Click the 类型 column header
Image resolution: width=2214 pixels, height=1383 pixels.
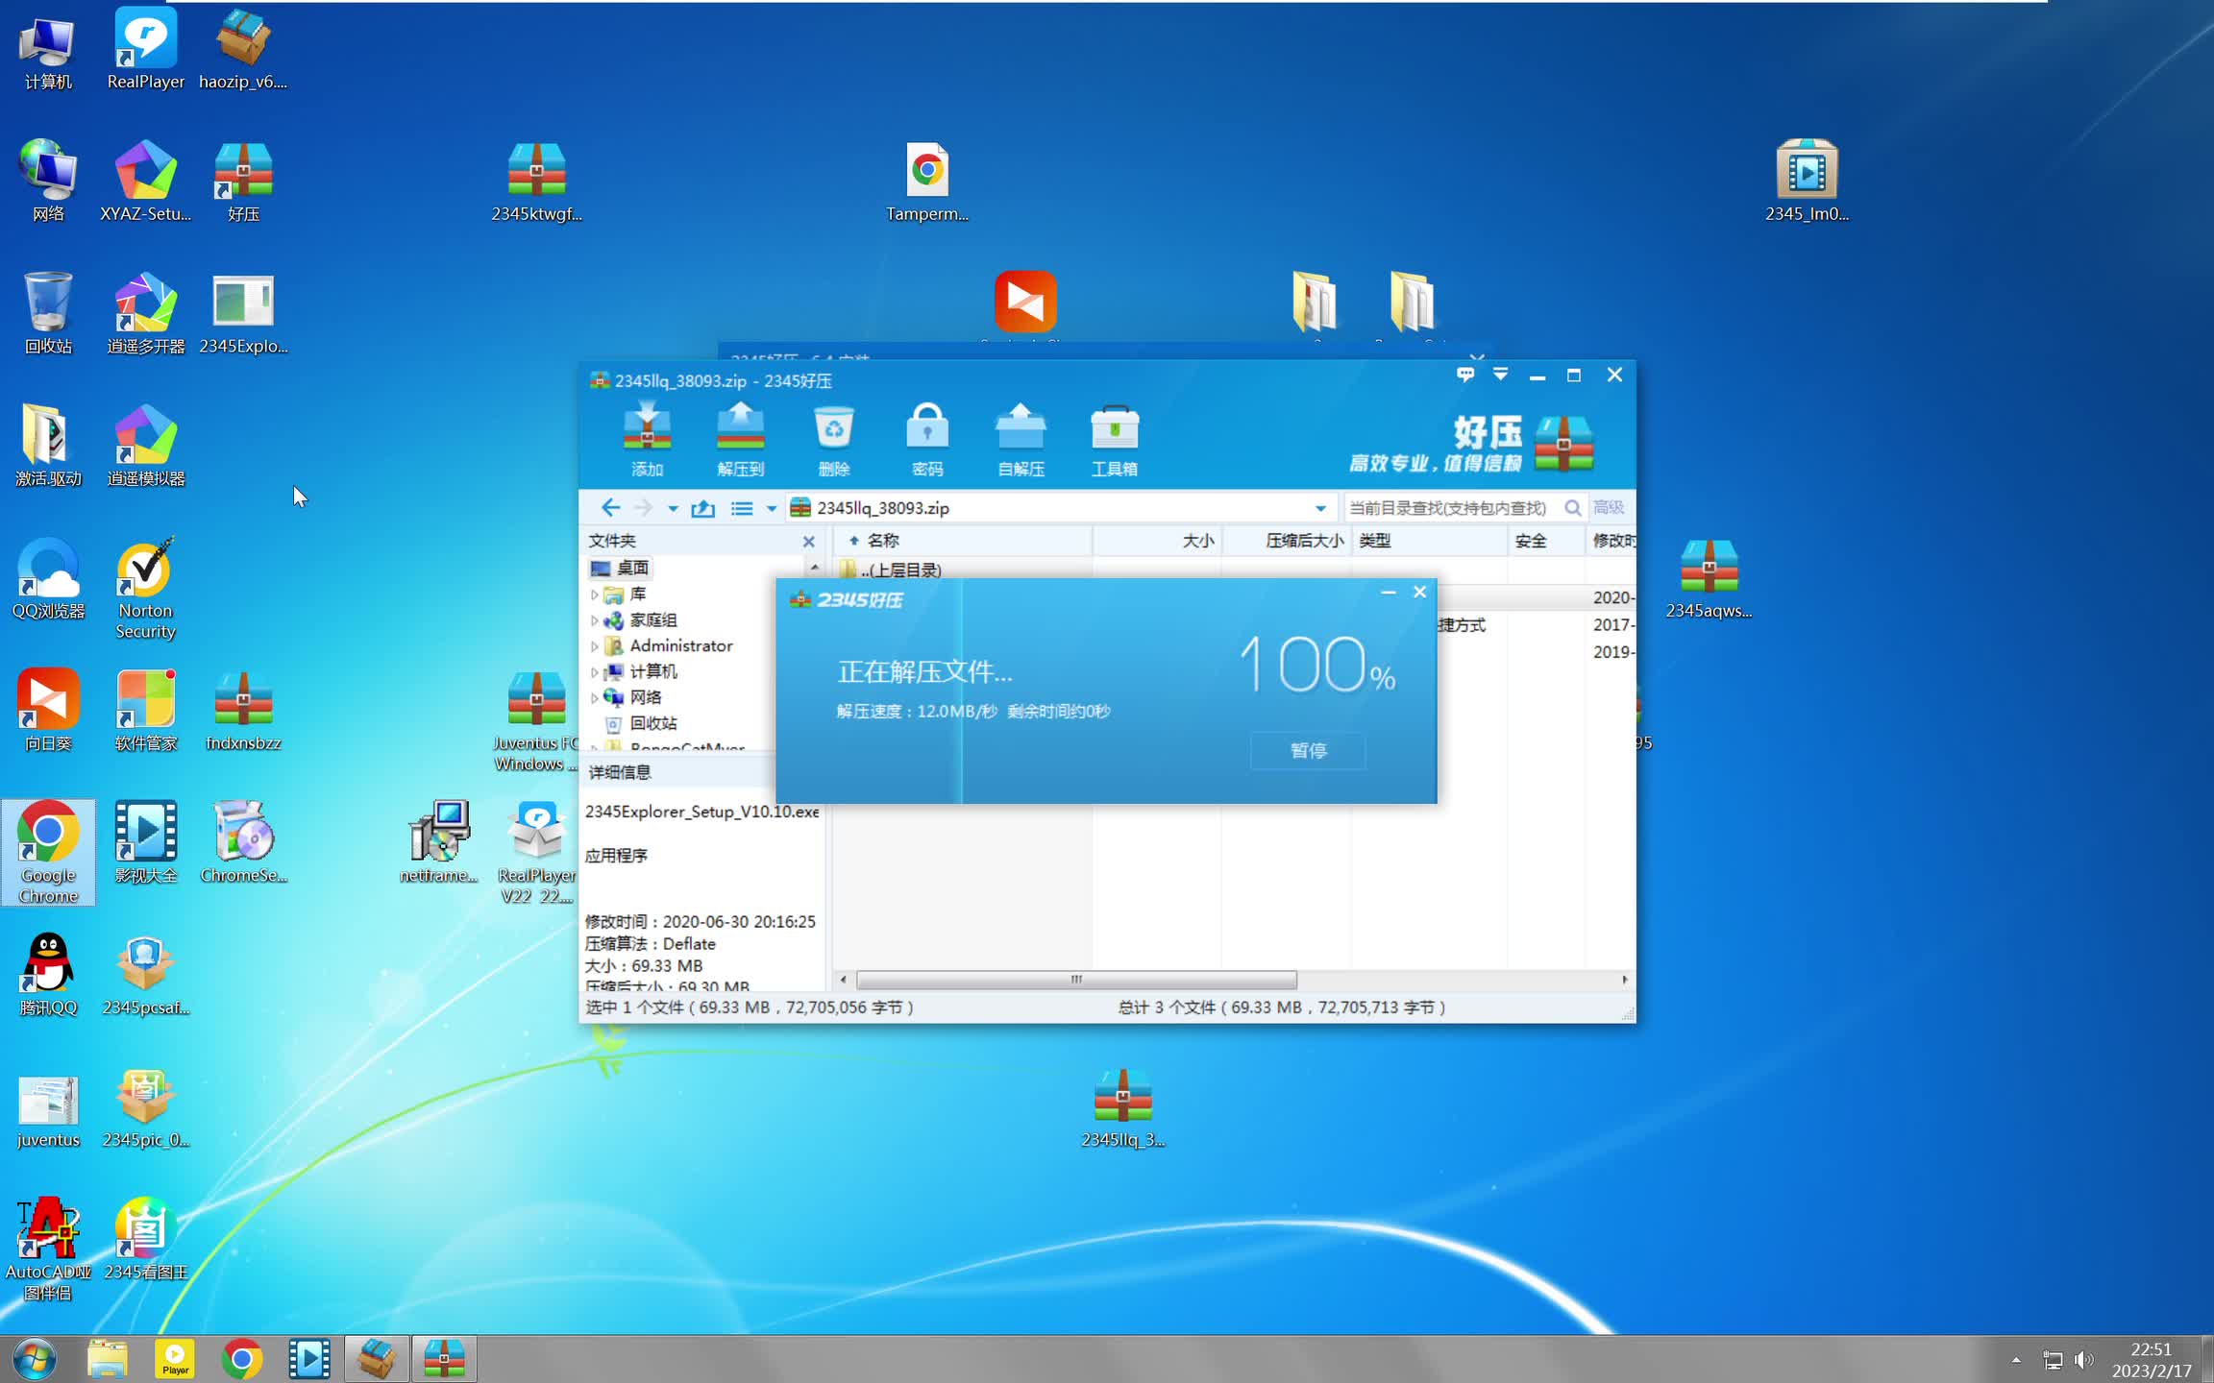point(1375,541)
